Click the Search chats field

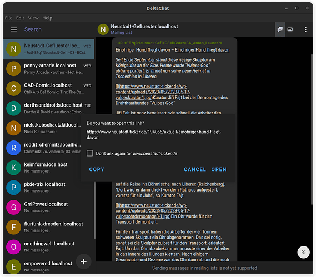click(x=33, y=29)
